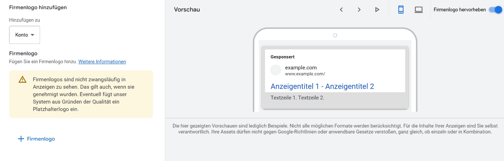Viewport: 504px width, 161px height.
Task: Click the phone camera dot in the mockup
Action: [335, 35]
